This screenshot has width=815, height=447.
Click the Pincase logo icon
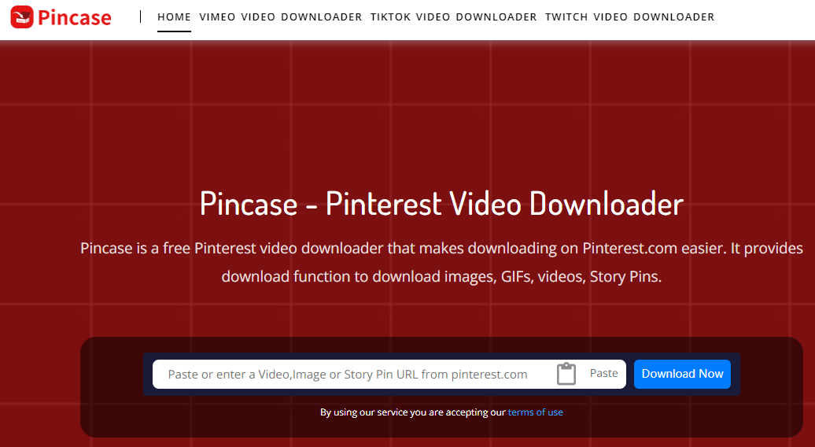click(x=22, y=17)
